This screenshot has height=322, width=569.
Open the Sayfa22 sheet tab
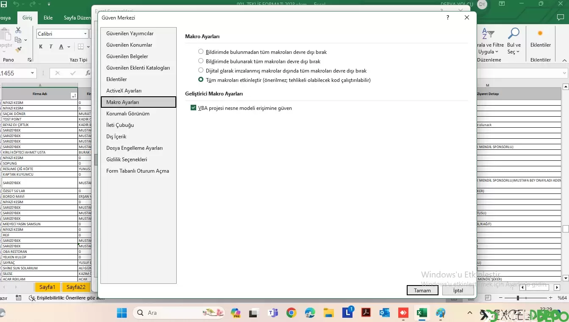tap(76, 287)
